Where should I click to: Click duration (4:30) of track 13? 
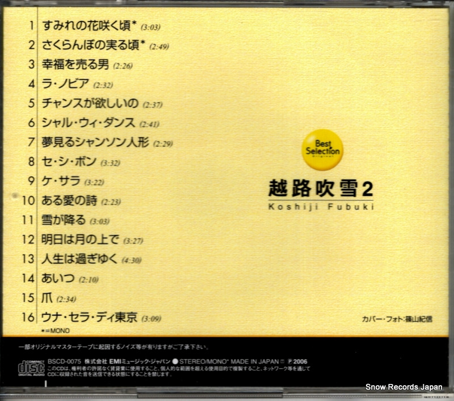coord(132,260)
